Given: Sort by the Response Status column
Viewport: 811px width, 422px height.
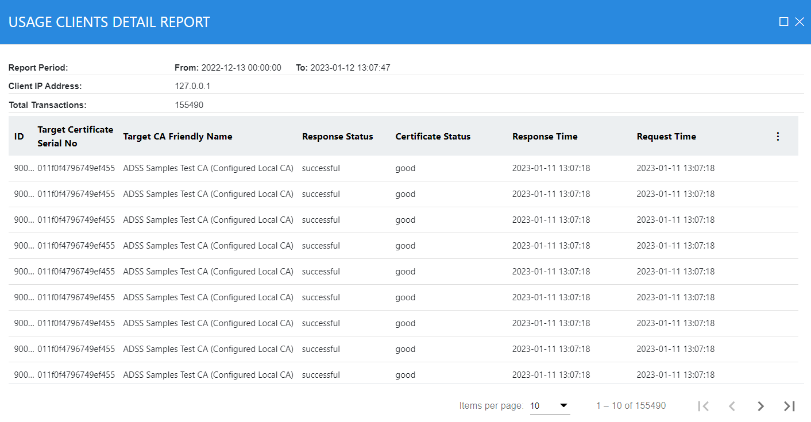Looking at the screenshot, I should [x=337, y=137].
